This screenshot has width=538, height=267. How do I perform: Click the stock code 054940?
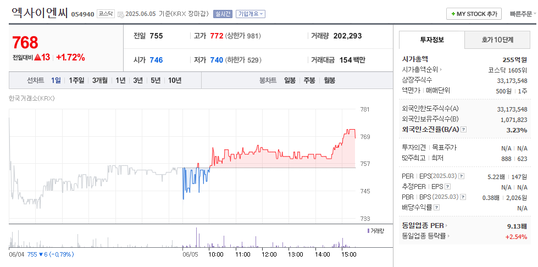(82, 14)
